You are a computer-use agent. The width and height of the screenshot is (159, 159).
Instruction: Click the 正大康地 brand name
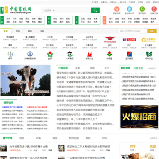pos(50,45)
